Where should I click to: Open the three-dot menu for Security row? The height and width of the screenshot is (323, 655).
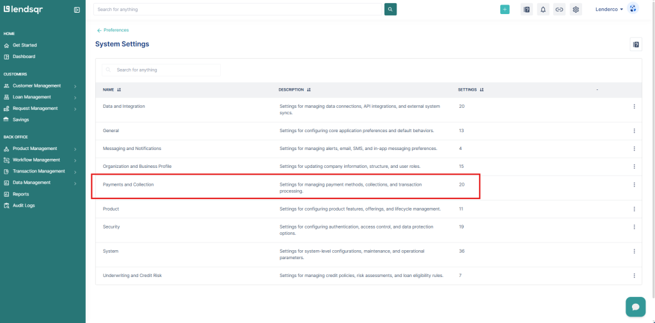pyautogui.click(x=634, y=227)
